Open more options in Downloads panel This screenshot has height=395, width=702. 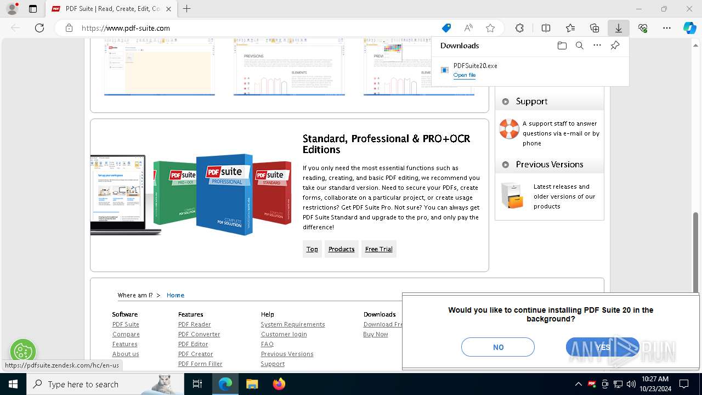click(597, 46)
